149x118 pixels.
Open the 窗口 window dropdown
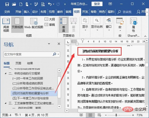[x=109, y=24]
